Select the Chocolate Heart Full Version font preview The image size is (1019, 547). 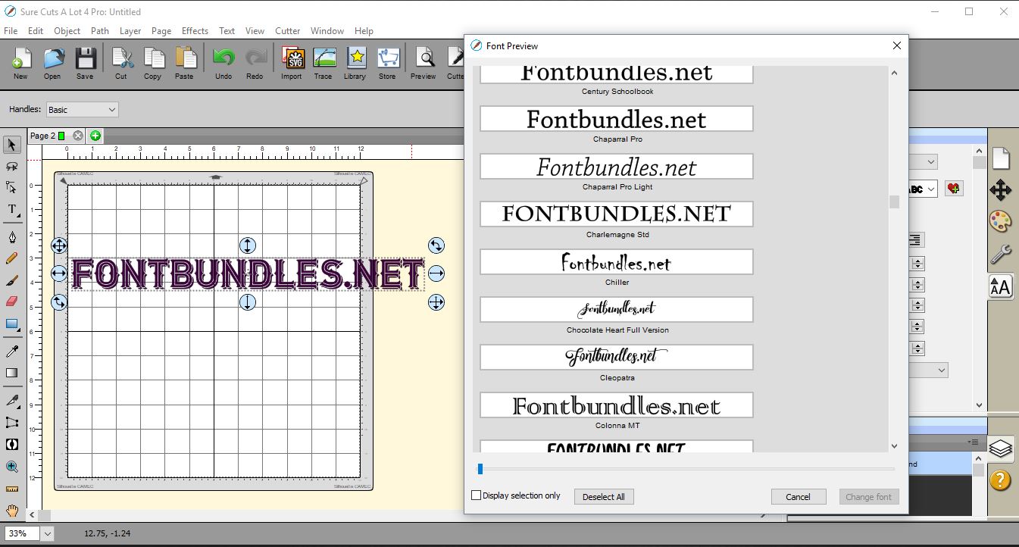617,309
